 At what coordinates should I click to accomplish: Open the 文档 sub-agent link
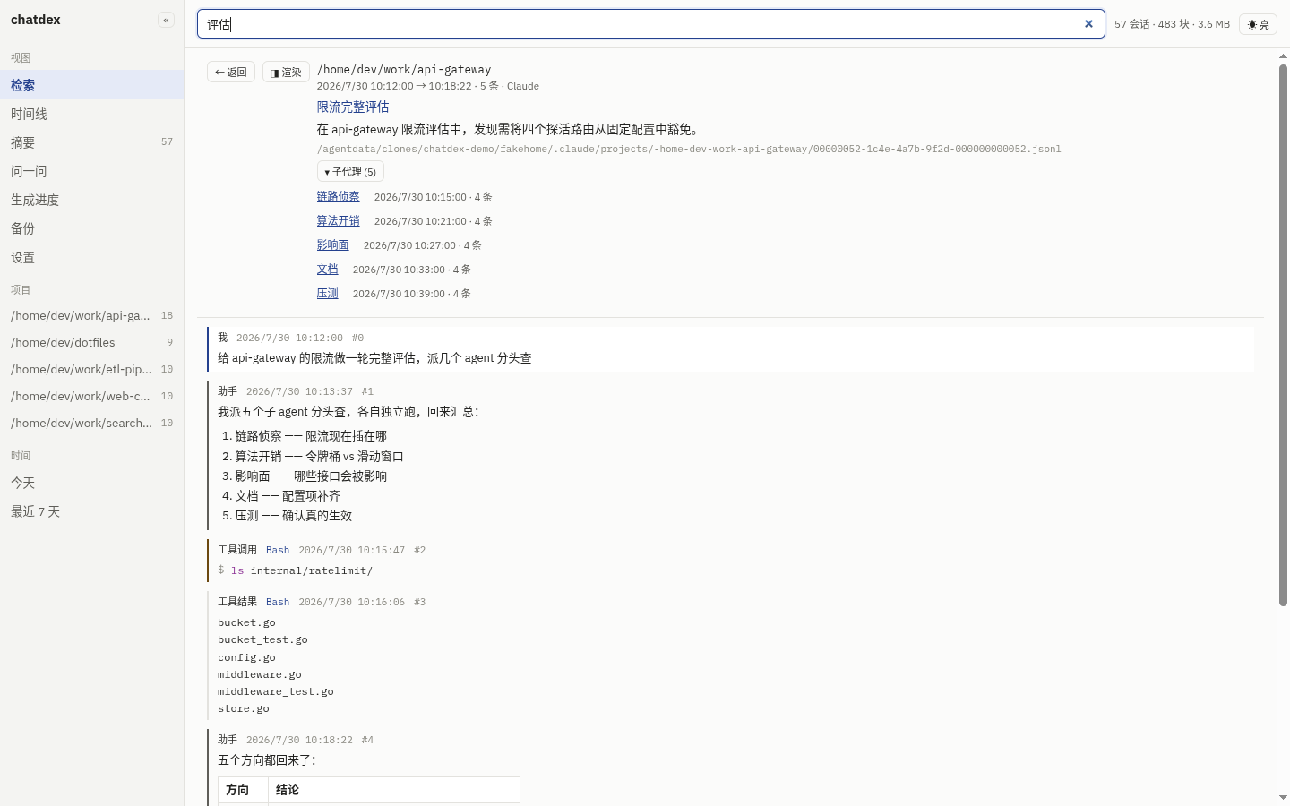(327, 269)
